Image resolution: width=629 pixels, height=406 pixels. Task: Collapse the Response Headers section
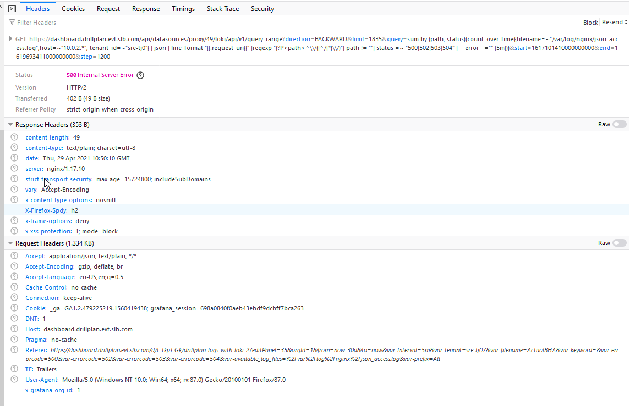click(x=10, y=124)
